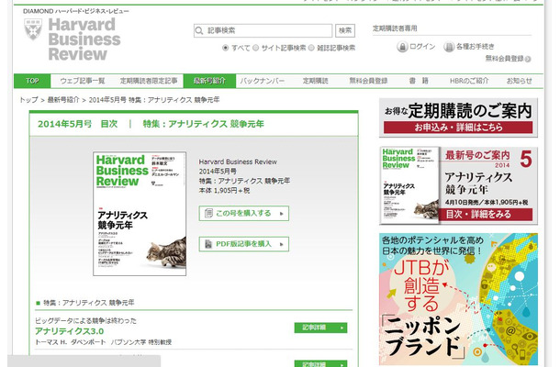Click the 各種お手続き link
This screenshot has height=367, width=560.
476,47
